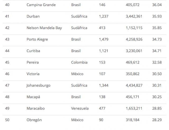Select the homicide count 1,479
The height and width of the screenshot is (130, 169).
click(x=104, y=39)
